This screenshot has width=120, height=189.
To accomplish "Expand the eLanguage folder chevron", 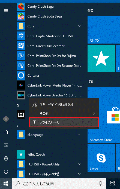I will (79, 134).
